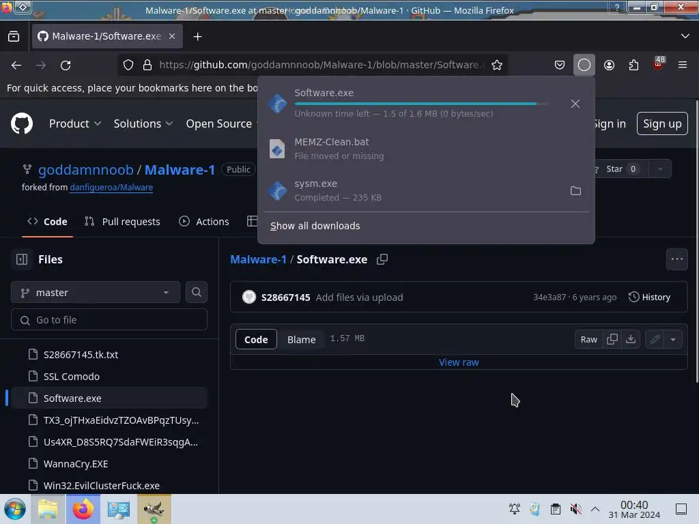
Task: Open the Malware-1 repository link
Action: coord(180,170)
